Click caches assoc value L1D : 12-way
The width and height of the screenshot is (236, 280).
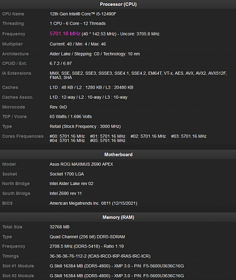coord(88,97)
